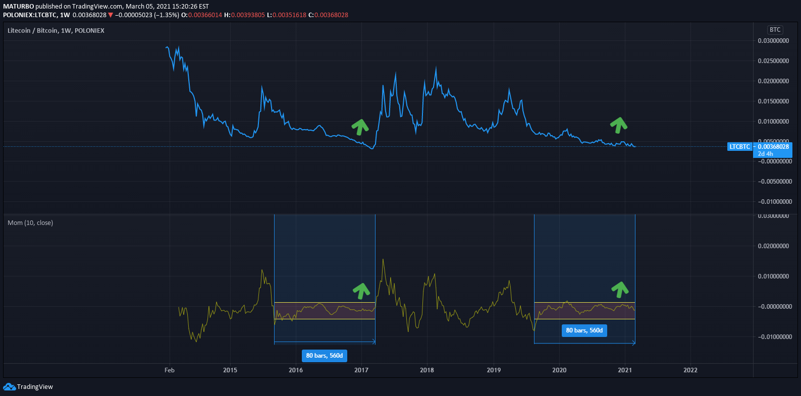Viewport: 801px width, 396px height.
Task: Click the 0.02500000 price axis value
Action: coord(773,61)
